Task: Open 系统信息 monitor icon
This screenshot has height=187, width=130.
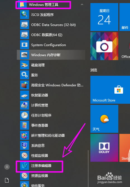Action: pyautogui.click(x=25, y=146)
